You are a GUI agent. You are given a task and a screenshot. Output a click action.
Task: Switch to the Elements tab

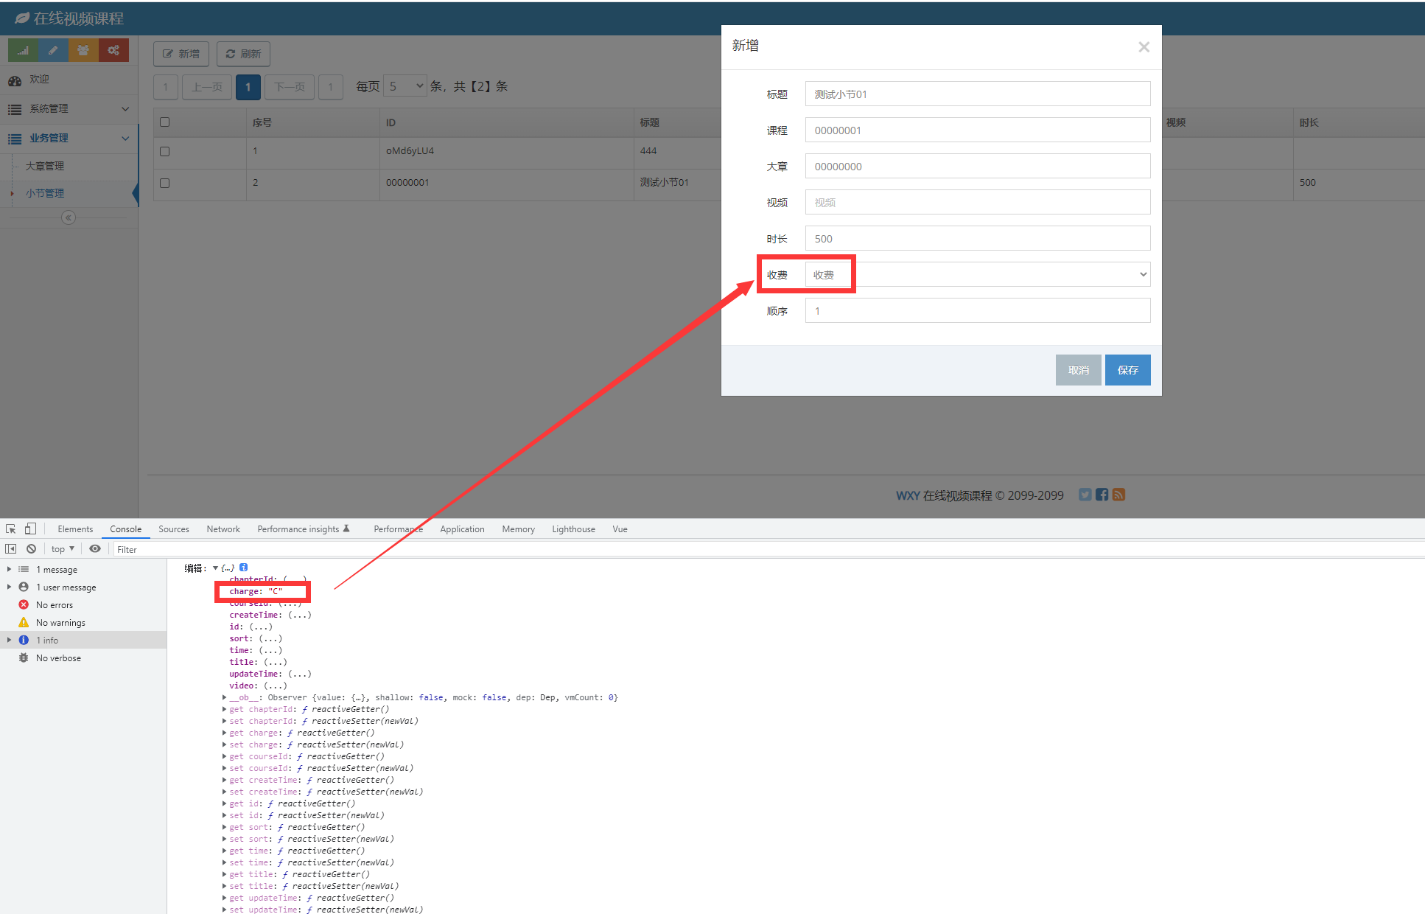point(75,529)
